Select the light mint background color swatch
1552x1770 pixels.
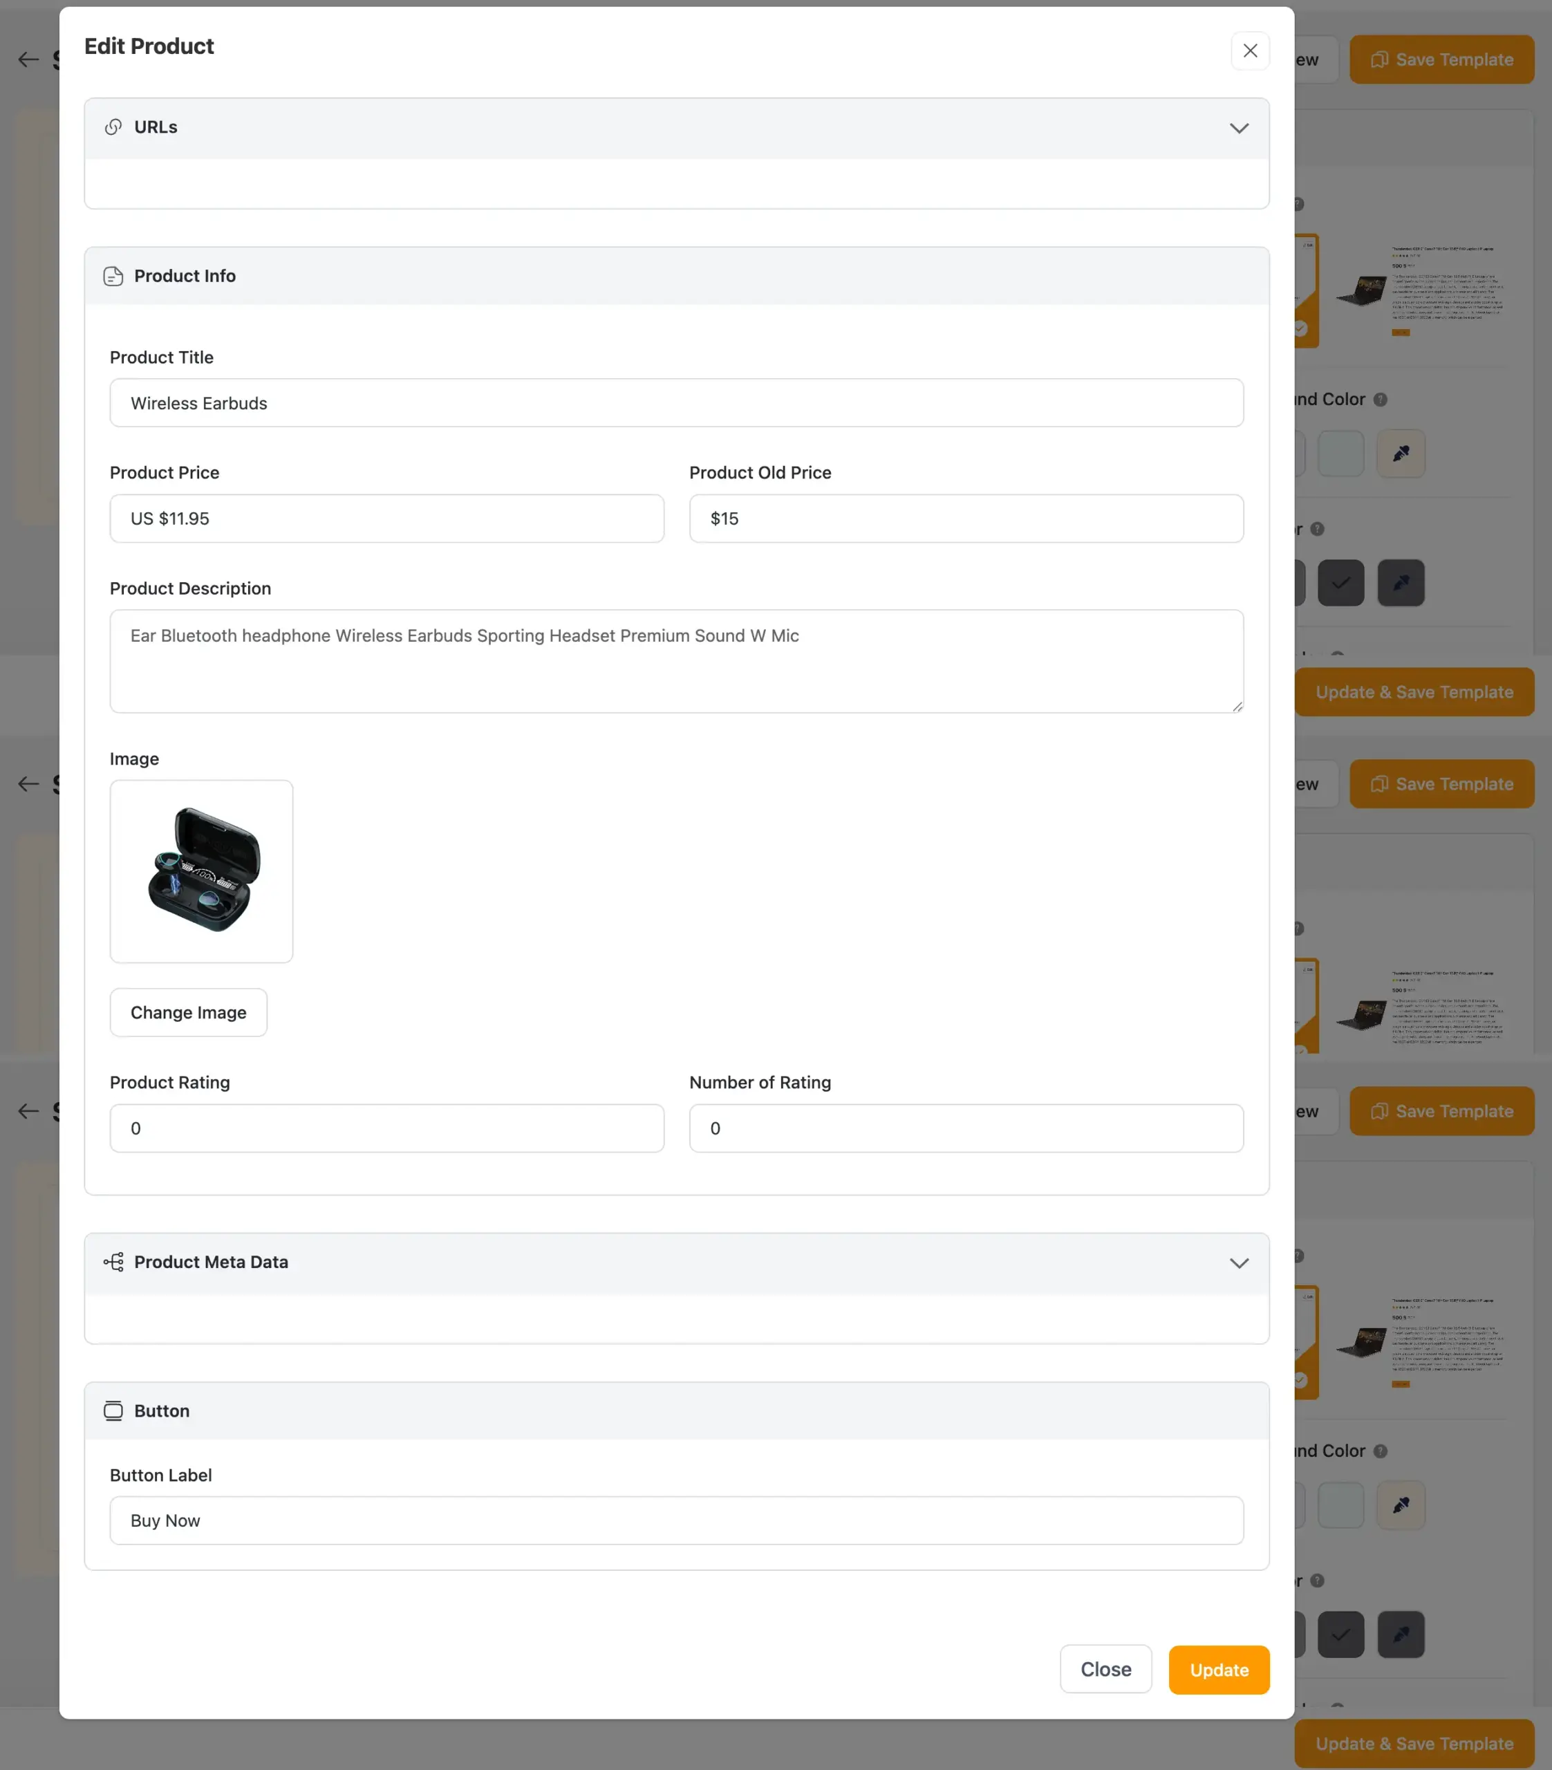tap(1340, 453)
